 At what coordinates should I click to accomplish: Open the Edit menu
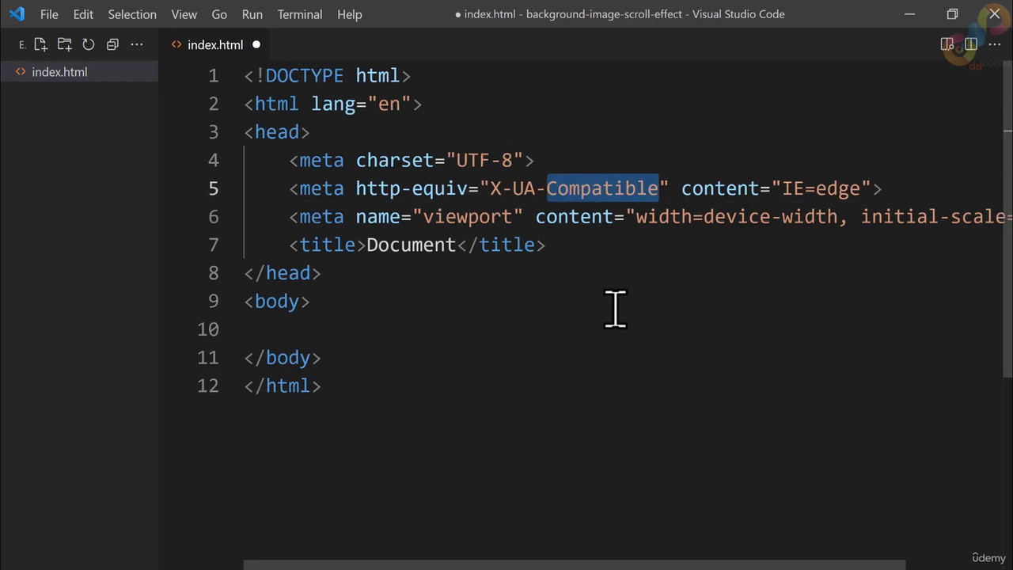[83, 14]
